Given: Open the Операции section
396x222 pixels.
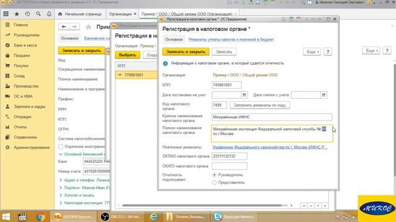Looking at the screenshot, I should click(x=22, y=117).
